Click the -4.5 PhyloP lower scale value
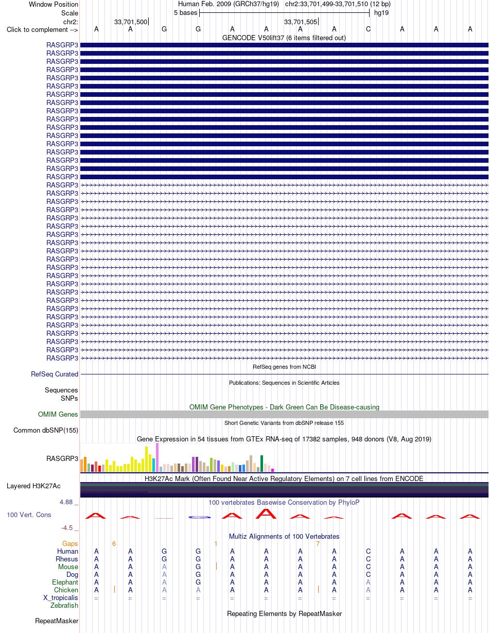Image resolution: width=489 pixels, height=633 pixels. click(x=69, y=527)
